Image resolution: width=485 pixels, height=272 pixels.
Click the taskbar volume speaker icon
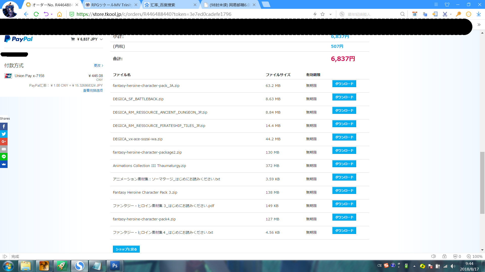pyautogui.click(x=453, y=266)
